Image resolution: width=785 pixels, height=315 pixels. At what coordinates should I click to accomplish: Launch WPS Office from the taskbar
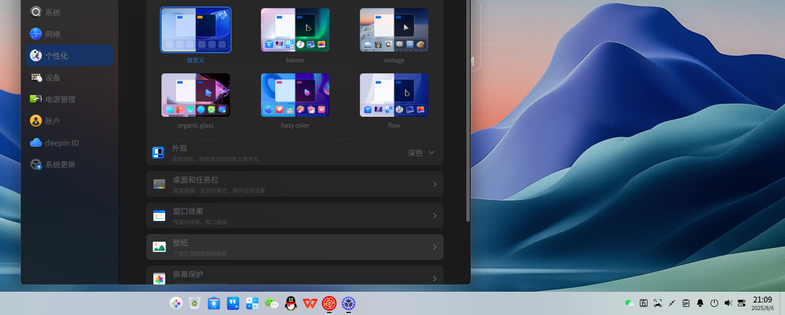310,304
